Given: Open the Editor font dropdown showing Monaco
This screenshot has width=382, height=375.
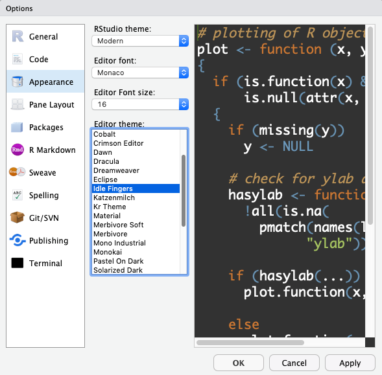Looking at the screenshot, I should click(x=140, y=73).
